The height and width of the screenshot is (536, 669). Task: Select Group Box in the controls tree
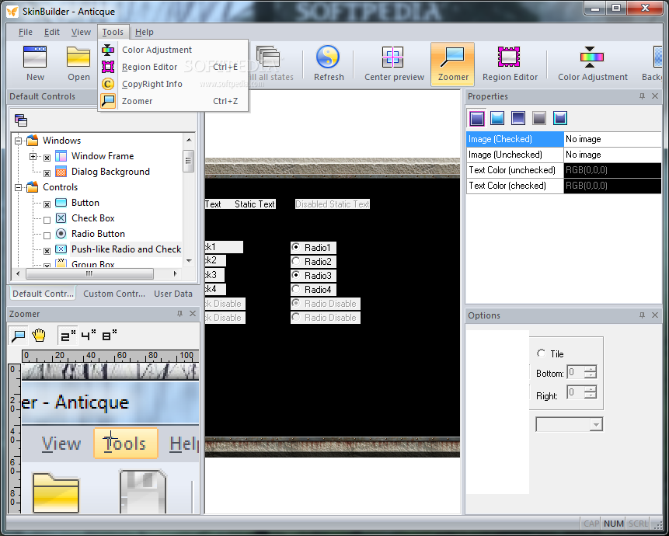click(93, 264)
